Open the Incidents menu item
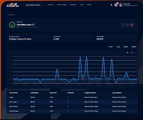The image size is (143, 120). point(73,5)
